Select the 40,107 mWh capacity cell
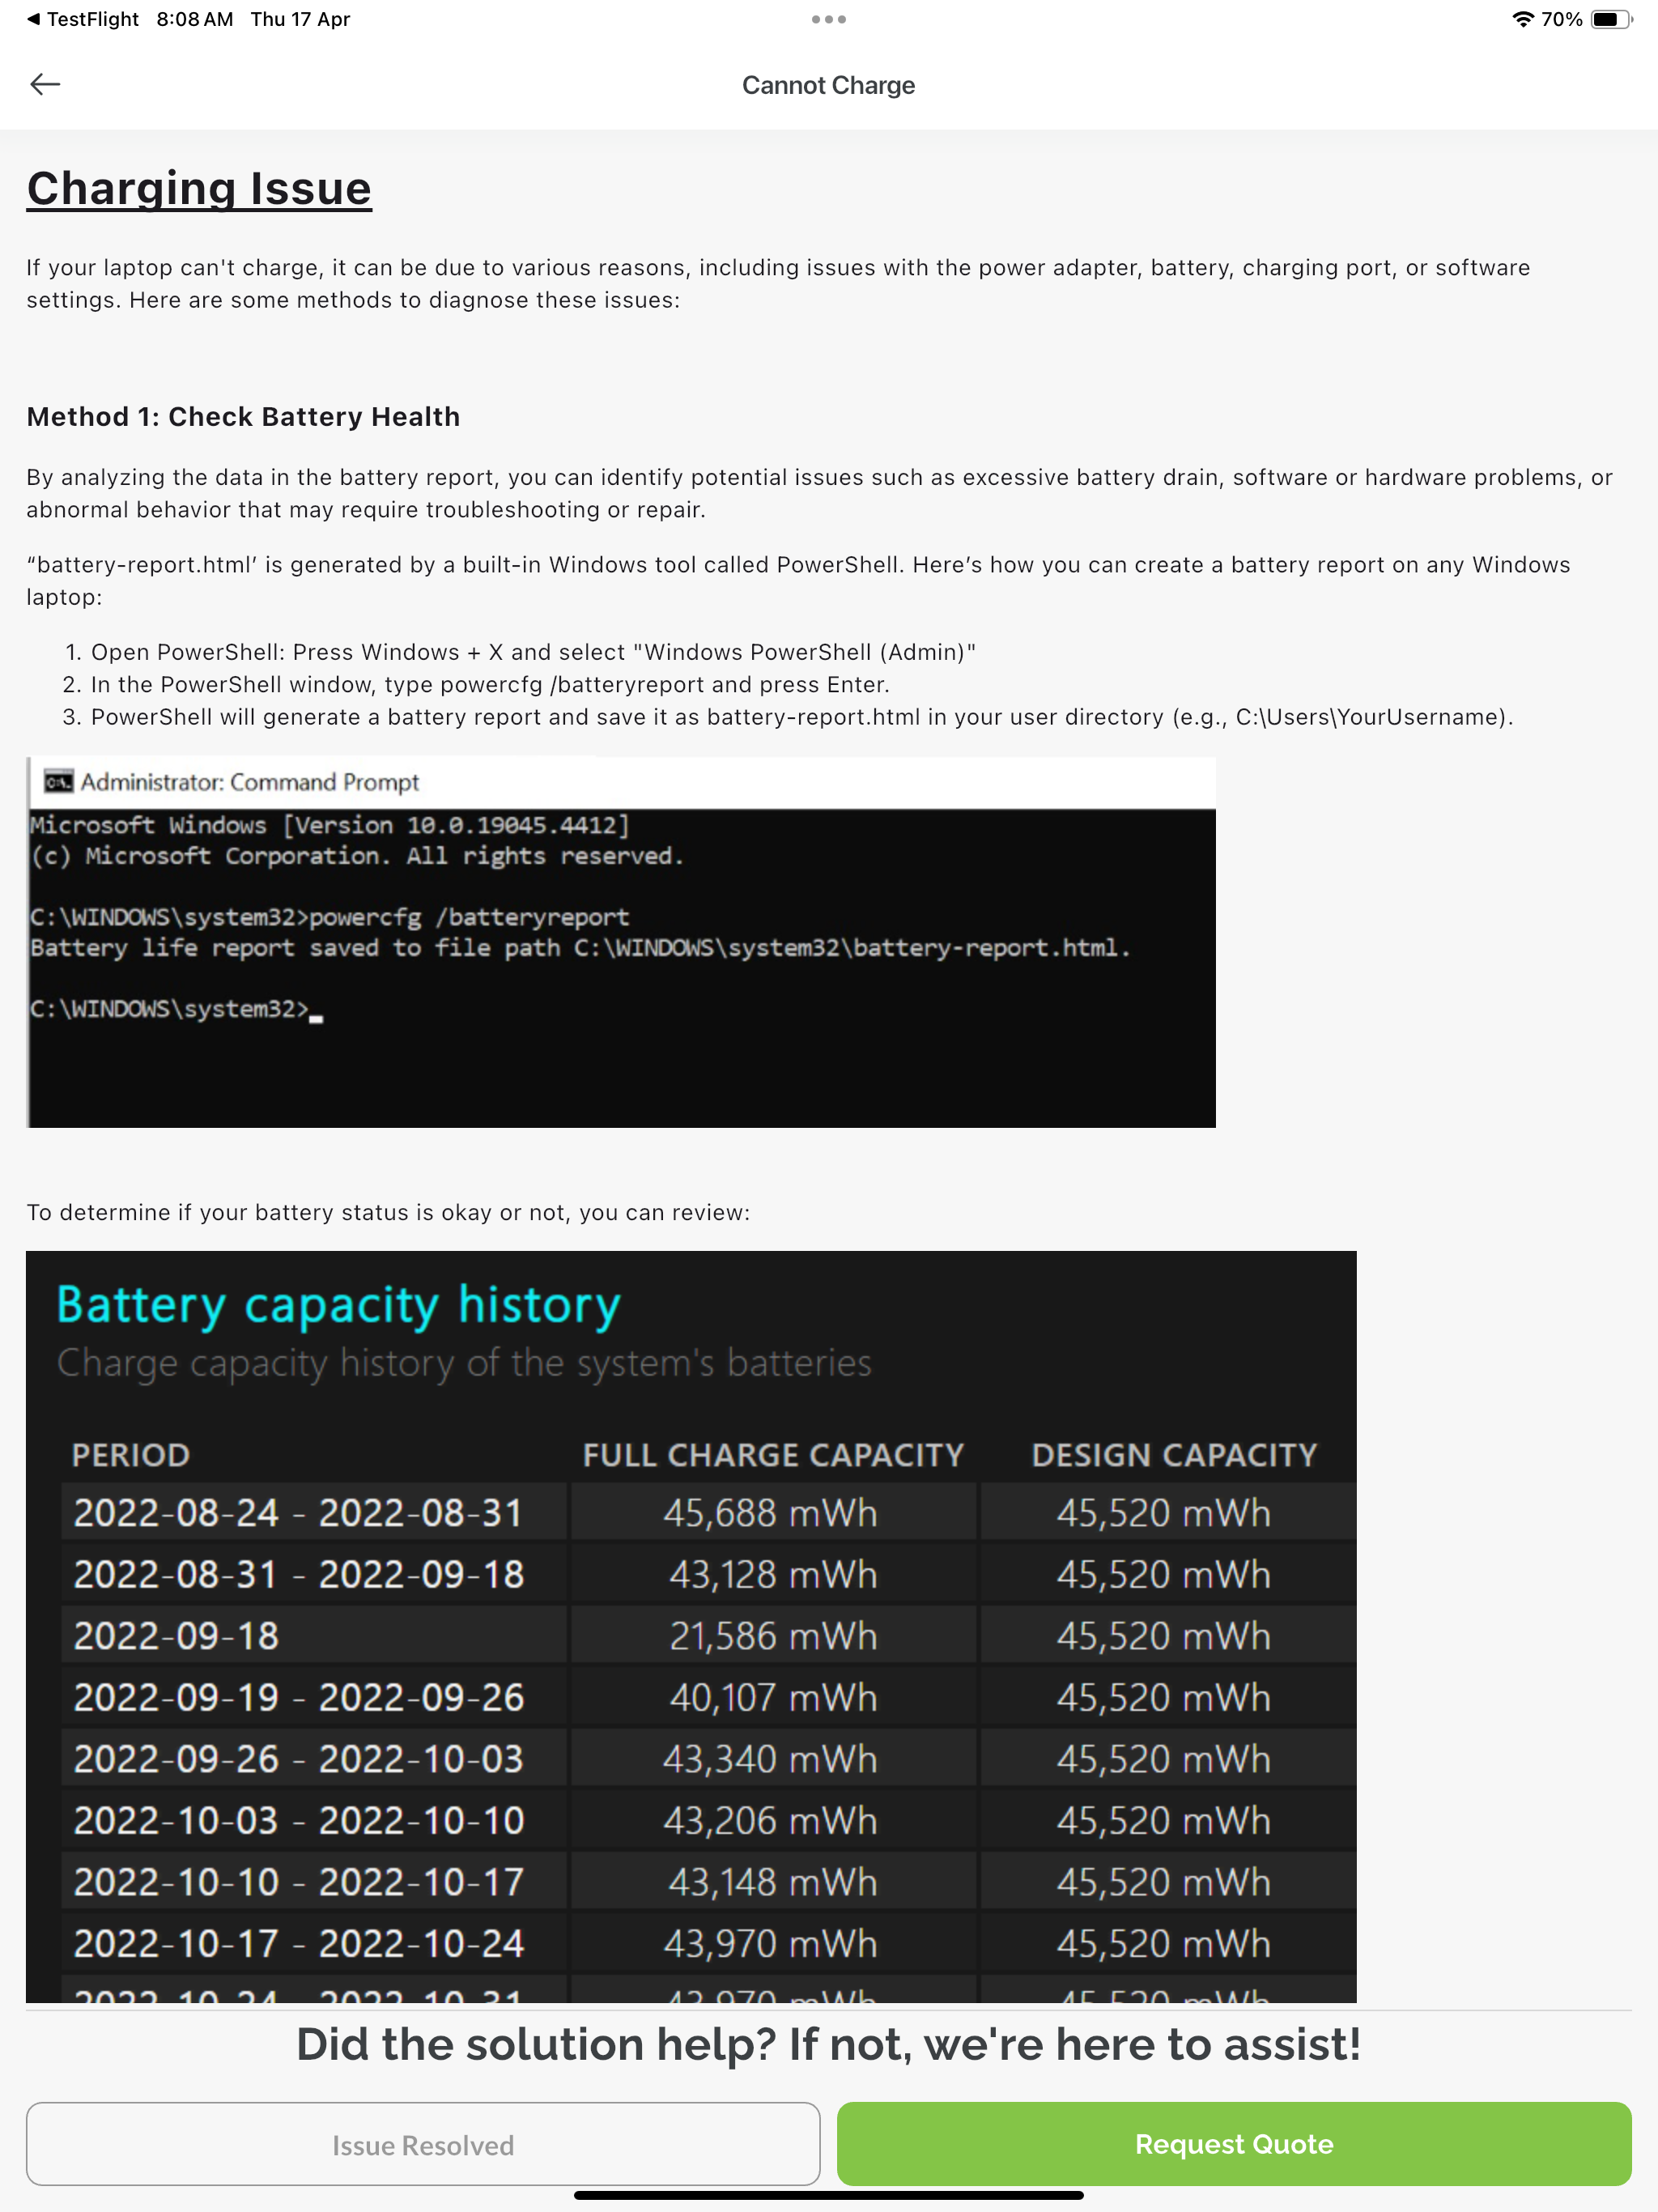Screen dimensions: 1658x2212 tap(773, 1697)
